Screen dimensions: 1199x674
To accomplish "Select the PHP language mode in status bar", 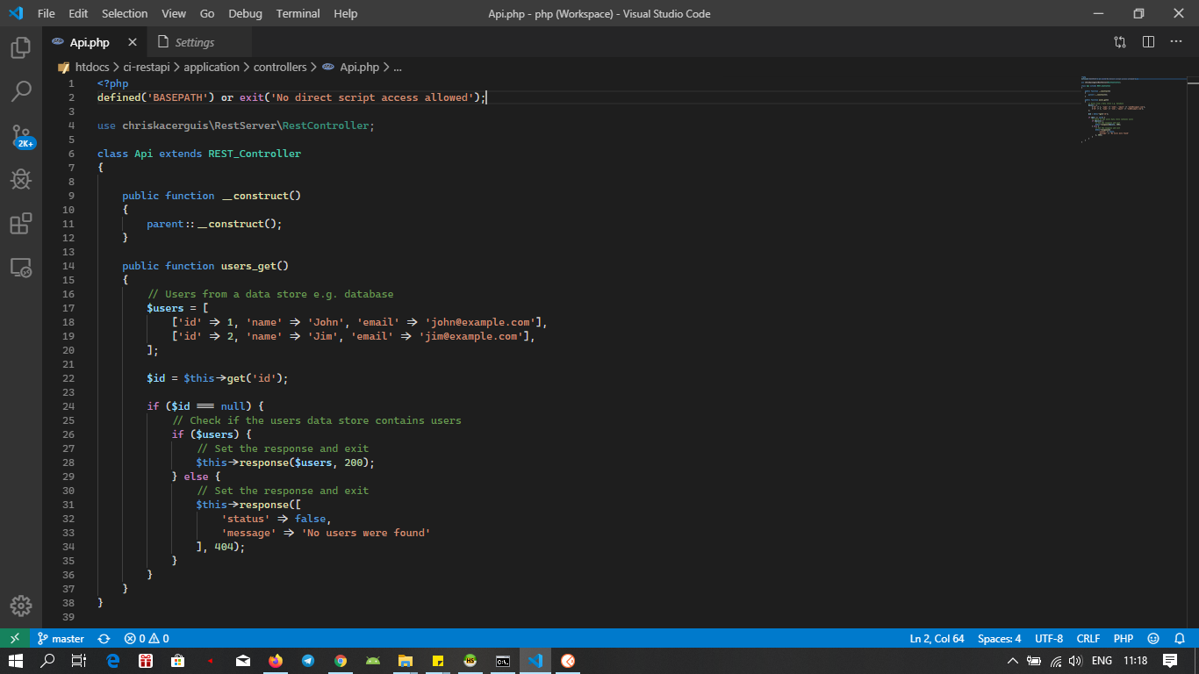I will 1122,638.
